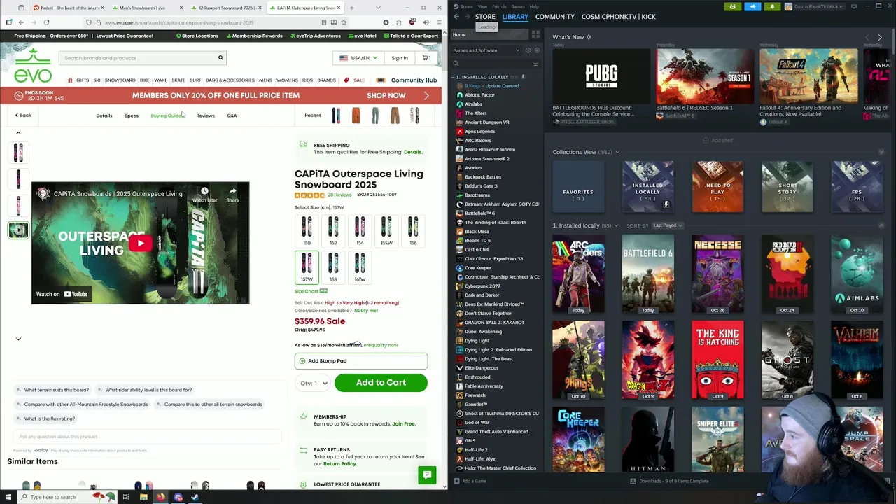Open Sort By Last Played dropdown
This screenshot has width=896, height=504.
[x=668, y=225]
